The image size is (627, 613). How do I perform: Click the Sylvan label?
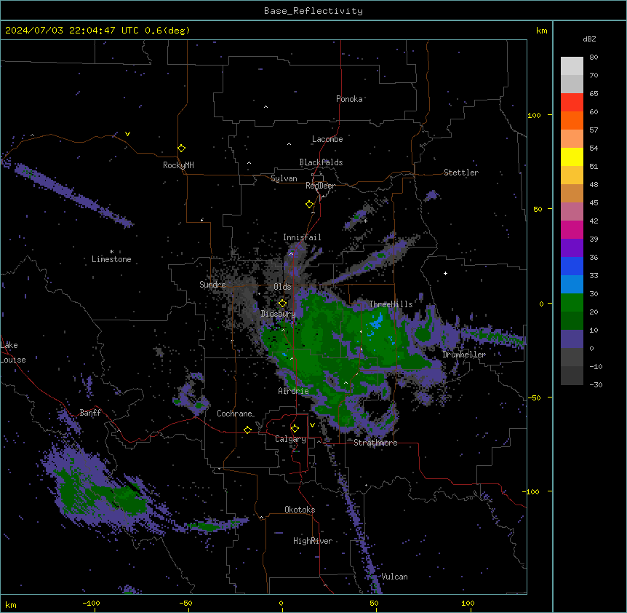pyautogui.click(x=284, y=178)
